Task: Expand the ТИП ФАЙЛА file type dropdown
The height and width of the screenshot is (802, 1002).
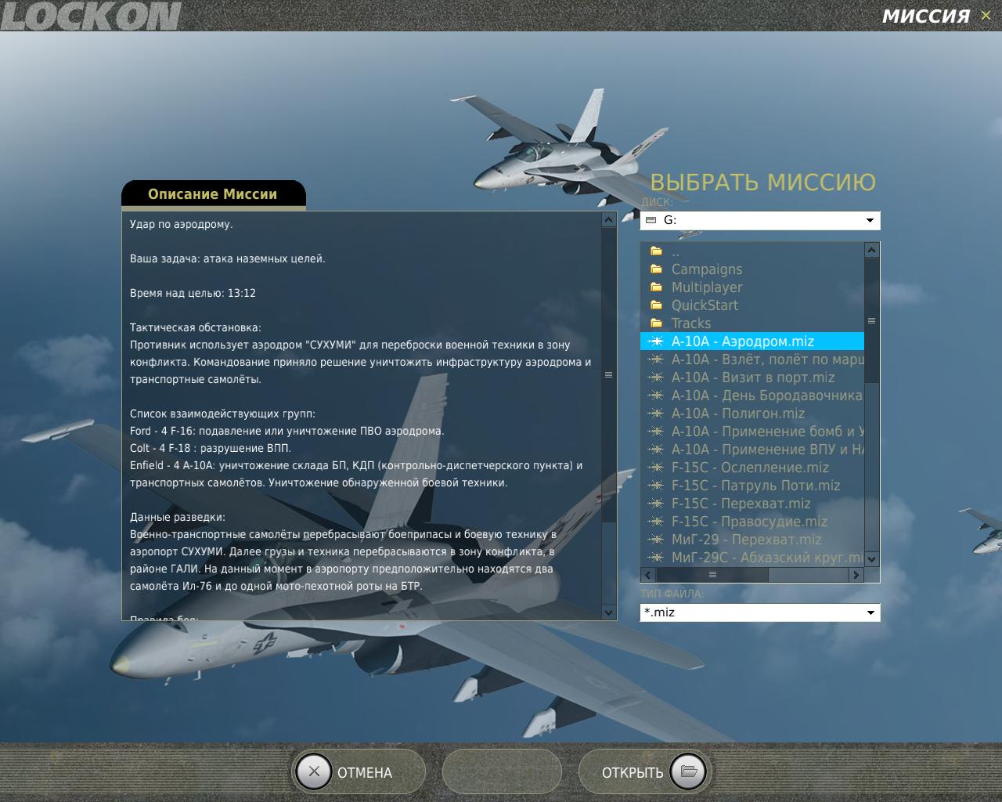Action: coord(870,612)
